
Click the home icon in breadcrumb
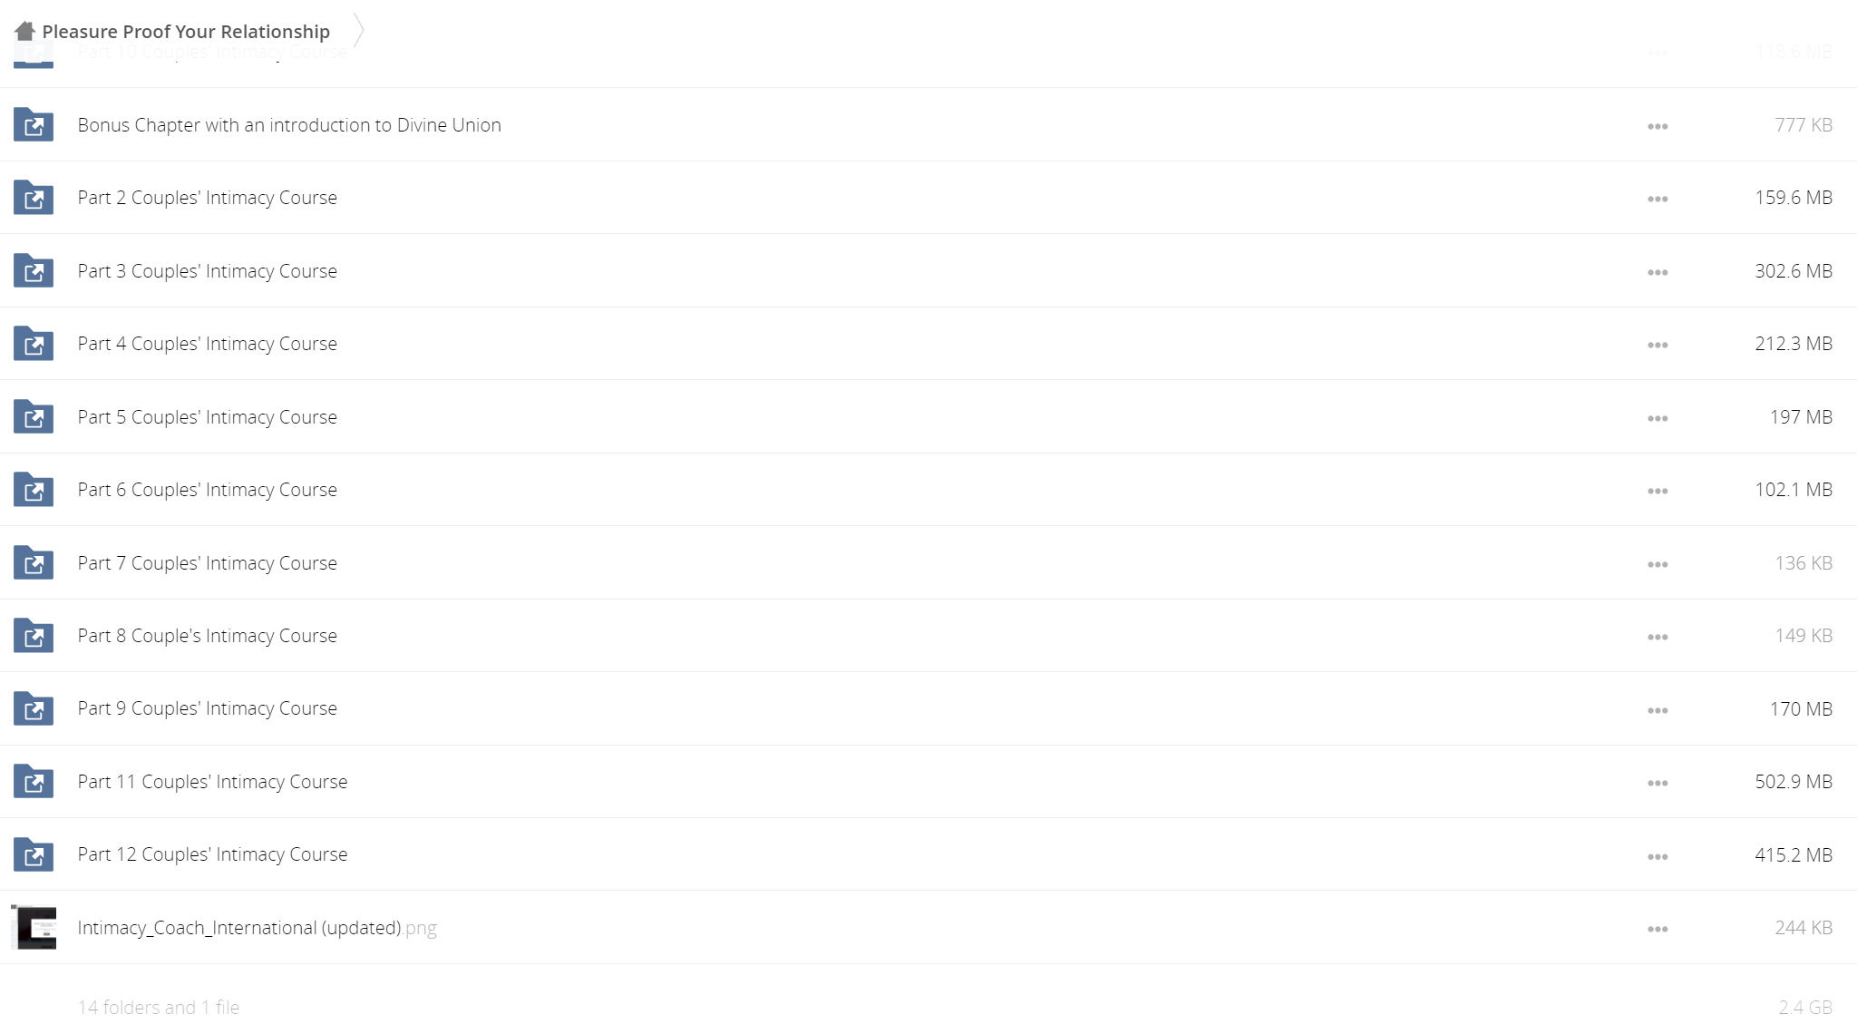point(24,32)
